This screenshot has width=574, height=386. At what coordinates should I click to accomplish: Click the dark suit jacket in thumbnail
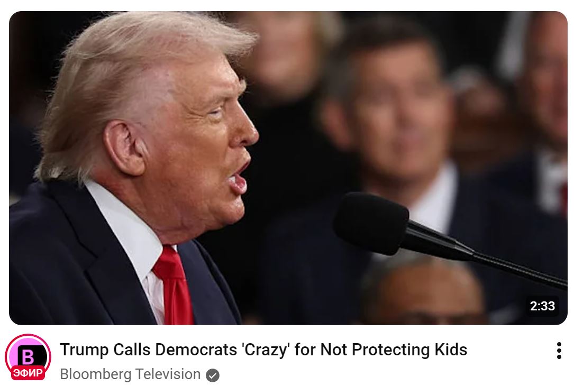click(x=73, y=263)
